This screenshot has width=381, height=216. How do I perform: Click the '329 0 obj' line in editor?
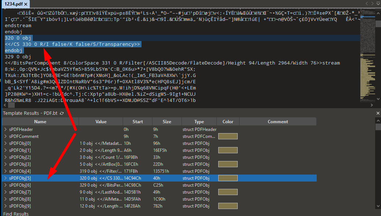pyautogui.click(x=18, y=57)
